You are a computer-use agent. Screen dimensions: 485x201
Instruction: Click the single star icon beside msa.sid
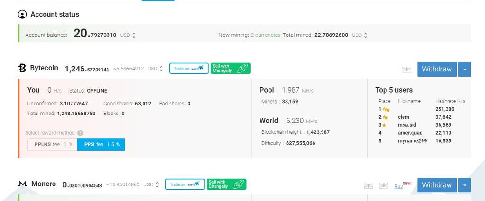[384, 125]
